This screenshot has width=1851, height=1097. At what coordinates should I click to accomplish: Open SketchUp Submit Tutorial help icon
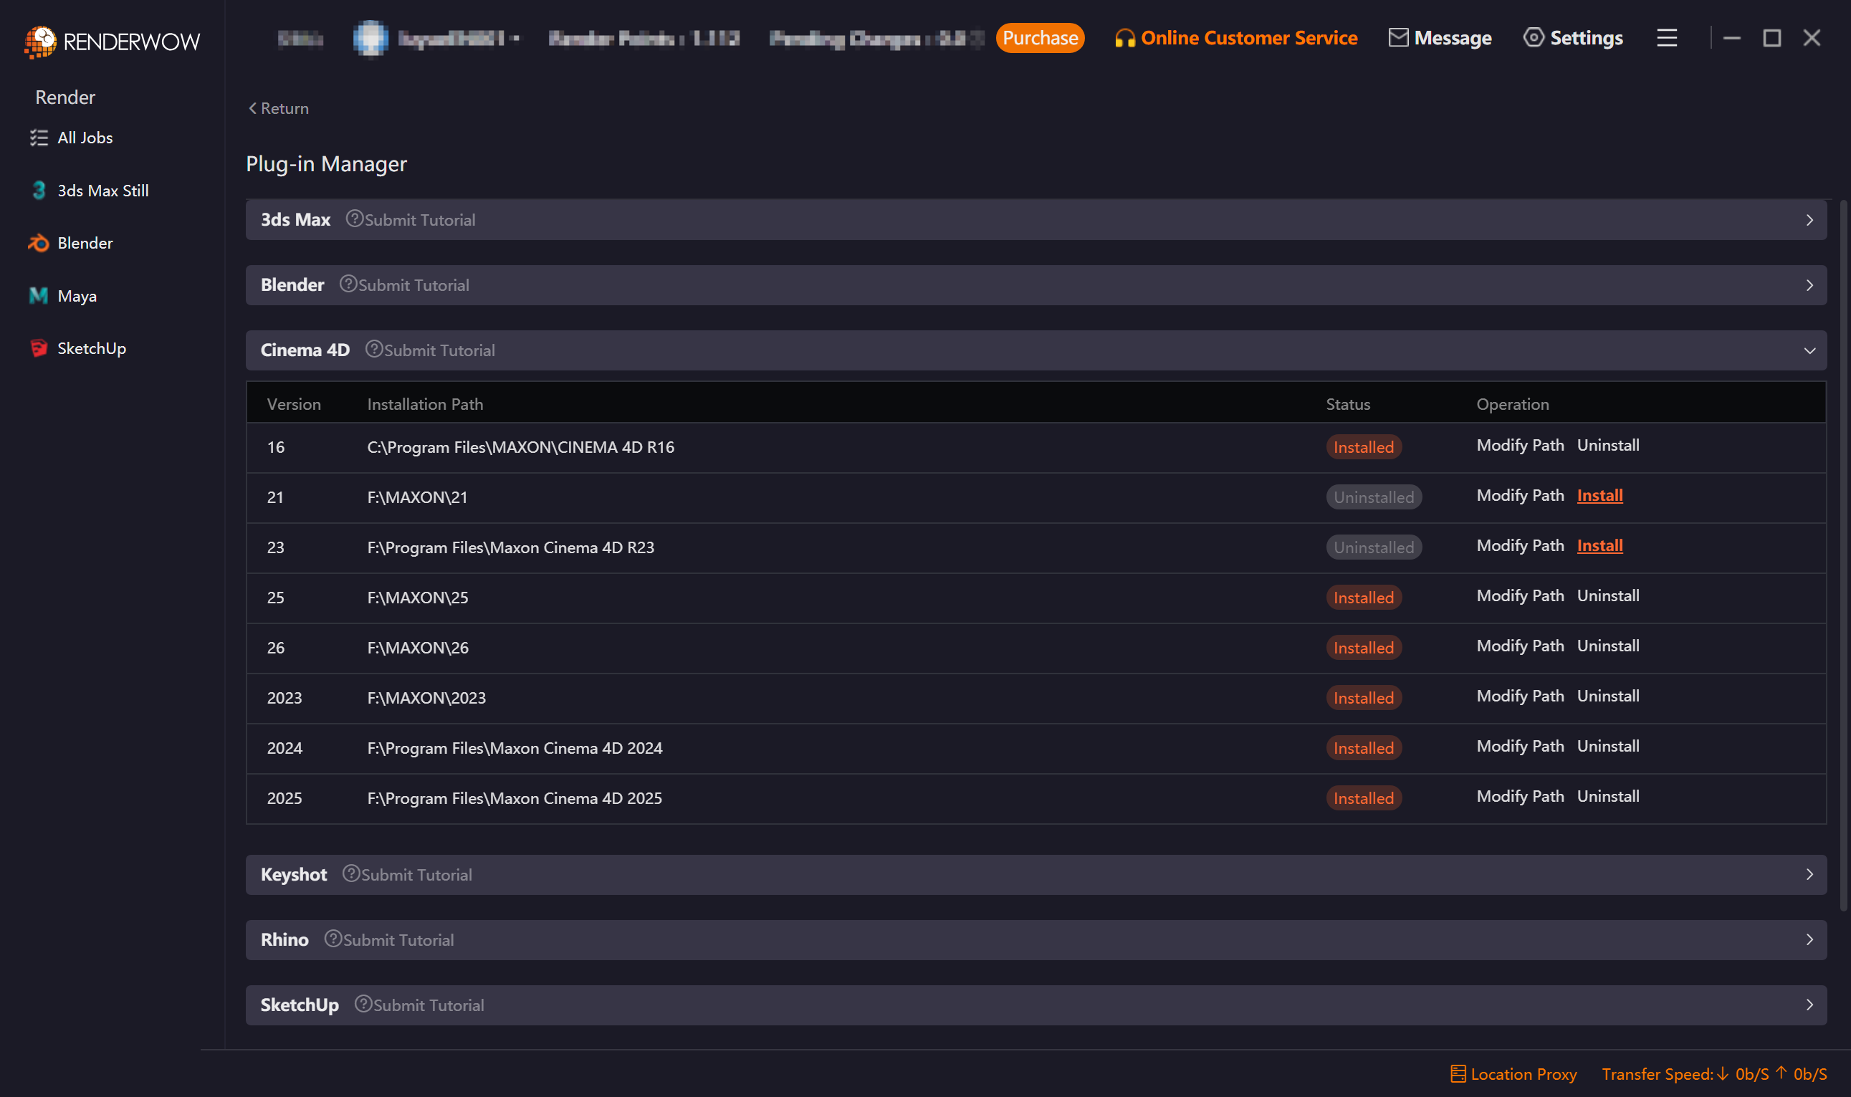pyautogui.click(x=363, y=1003)
